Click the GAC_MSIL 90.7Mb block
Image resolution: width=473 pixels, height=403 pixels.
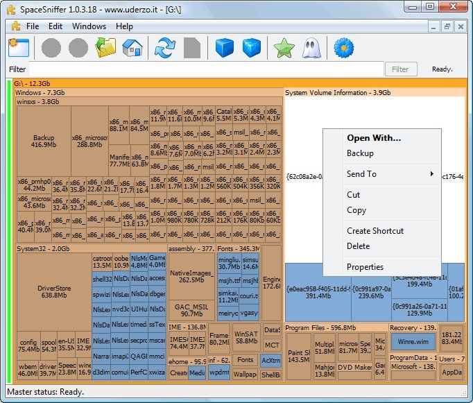(x=191, y=310)
